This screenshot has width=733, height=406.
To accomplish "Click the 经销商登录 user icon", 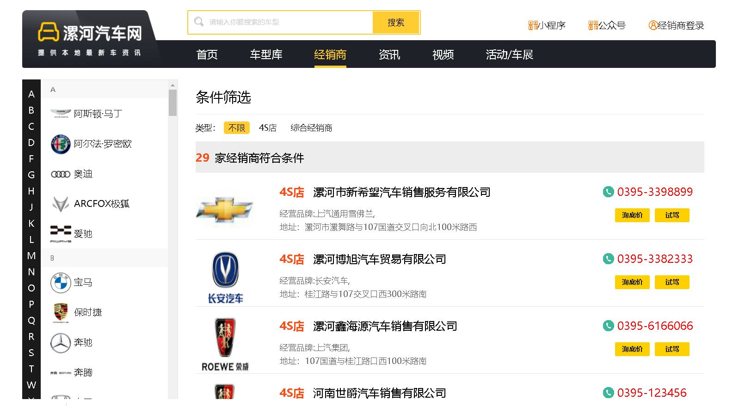I will tap(653, 25).
